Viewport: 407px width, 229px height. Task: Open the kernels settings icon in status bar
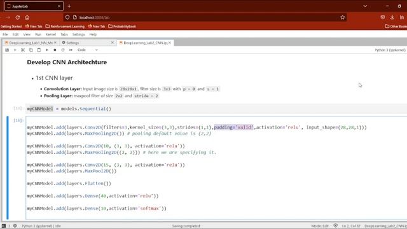click(x=15, y=226)
